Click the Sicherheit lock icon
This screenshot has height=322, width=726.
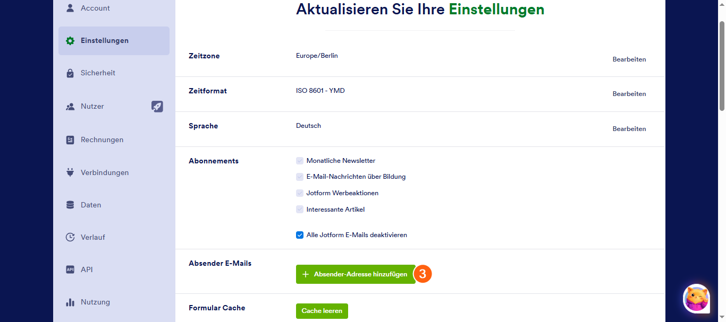tap(70, 73)
